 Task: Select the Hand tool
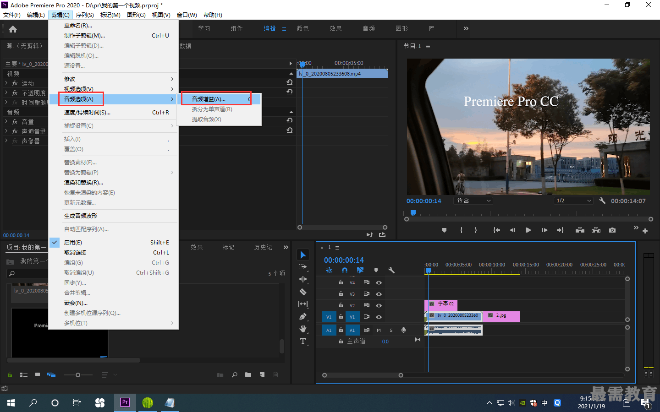pyautogui.click(x=302, y=329)
